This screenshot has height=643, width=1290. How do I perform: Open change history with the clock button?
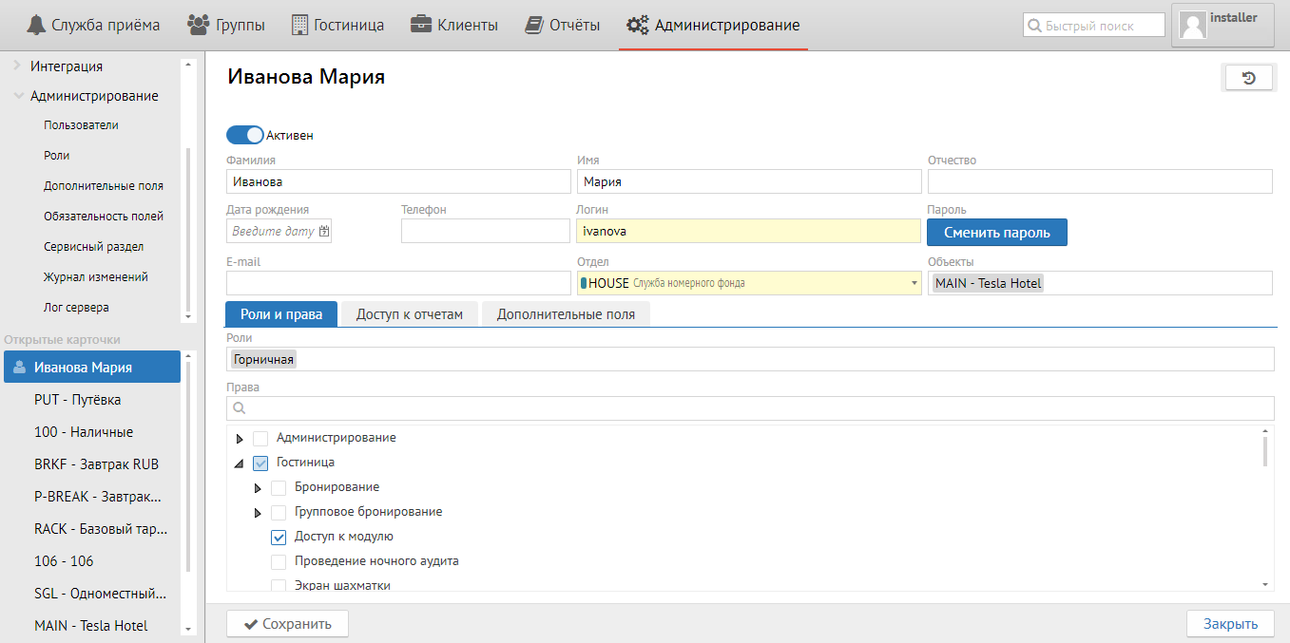coord(1249,78)
